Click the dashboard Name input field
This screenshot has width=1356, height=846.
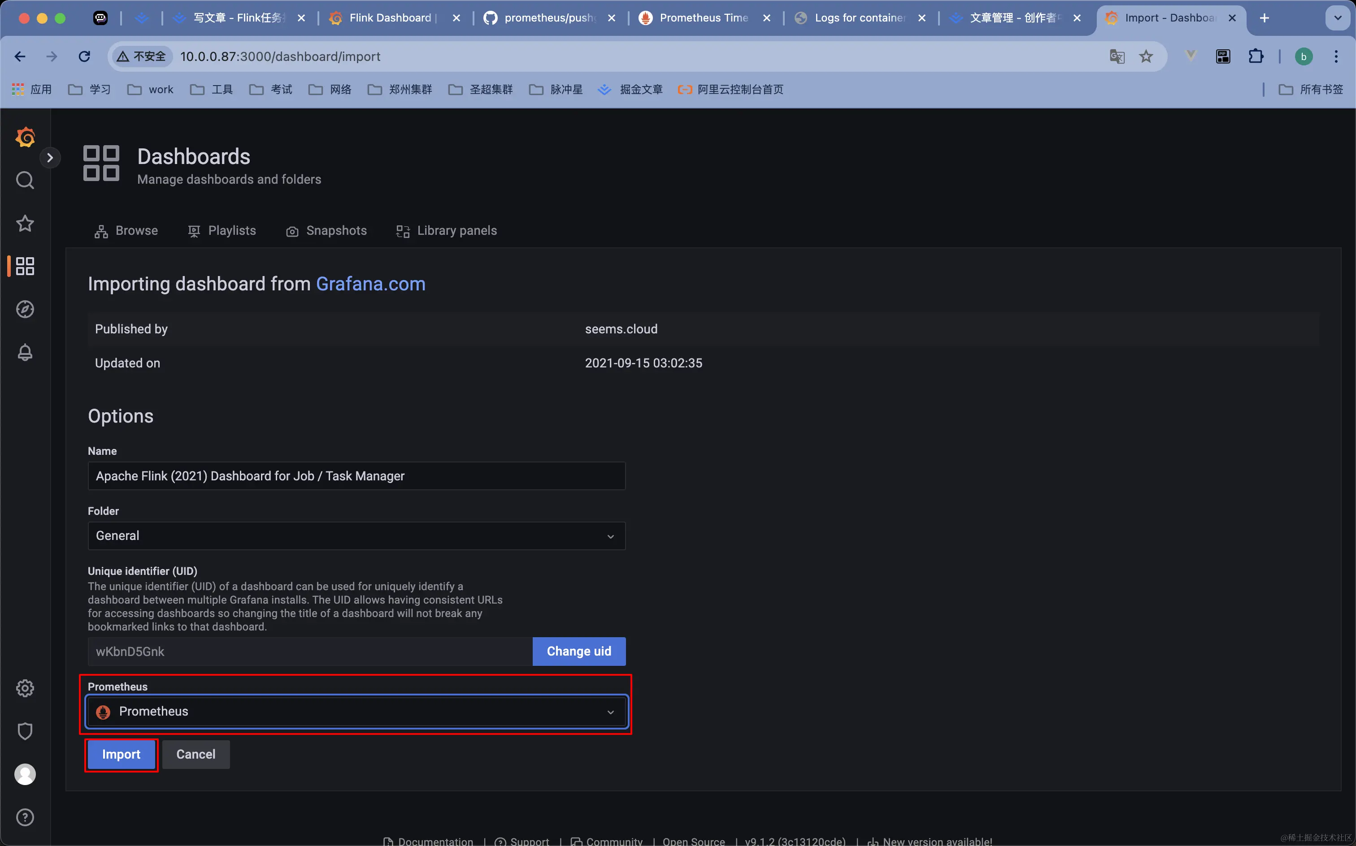(356, 475)
